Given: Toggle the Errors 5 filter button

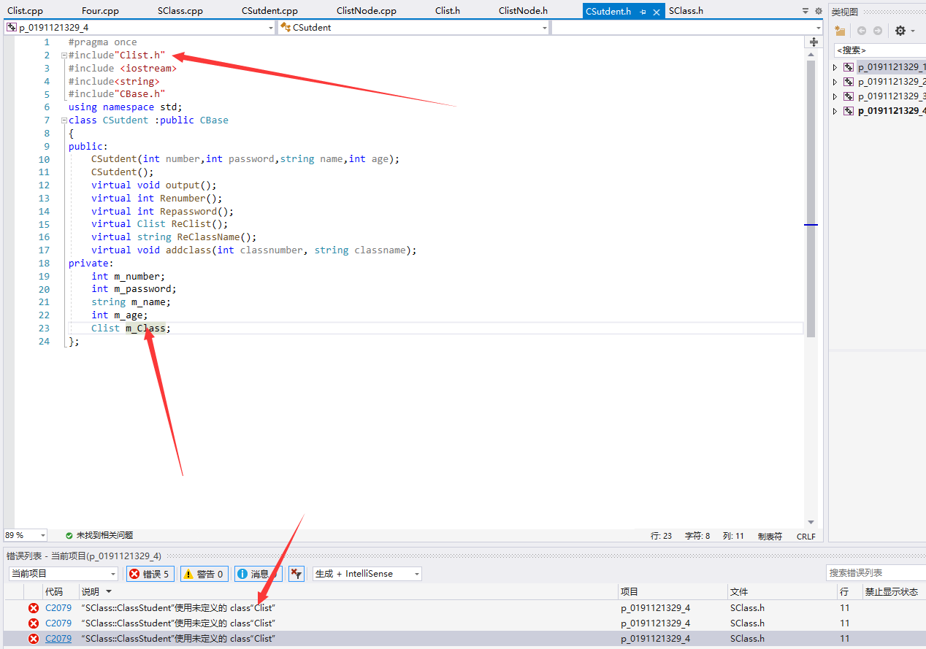Looking at the screenshot, I should pos(150,574).
